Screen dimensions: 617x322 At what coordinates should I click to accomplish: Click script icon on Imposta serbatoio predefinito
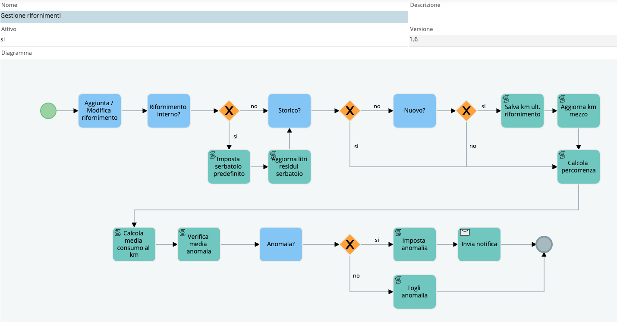[x=213, y=155]
